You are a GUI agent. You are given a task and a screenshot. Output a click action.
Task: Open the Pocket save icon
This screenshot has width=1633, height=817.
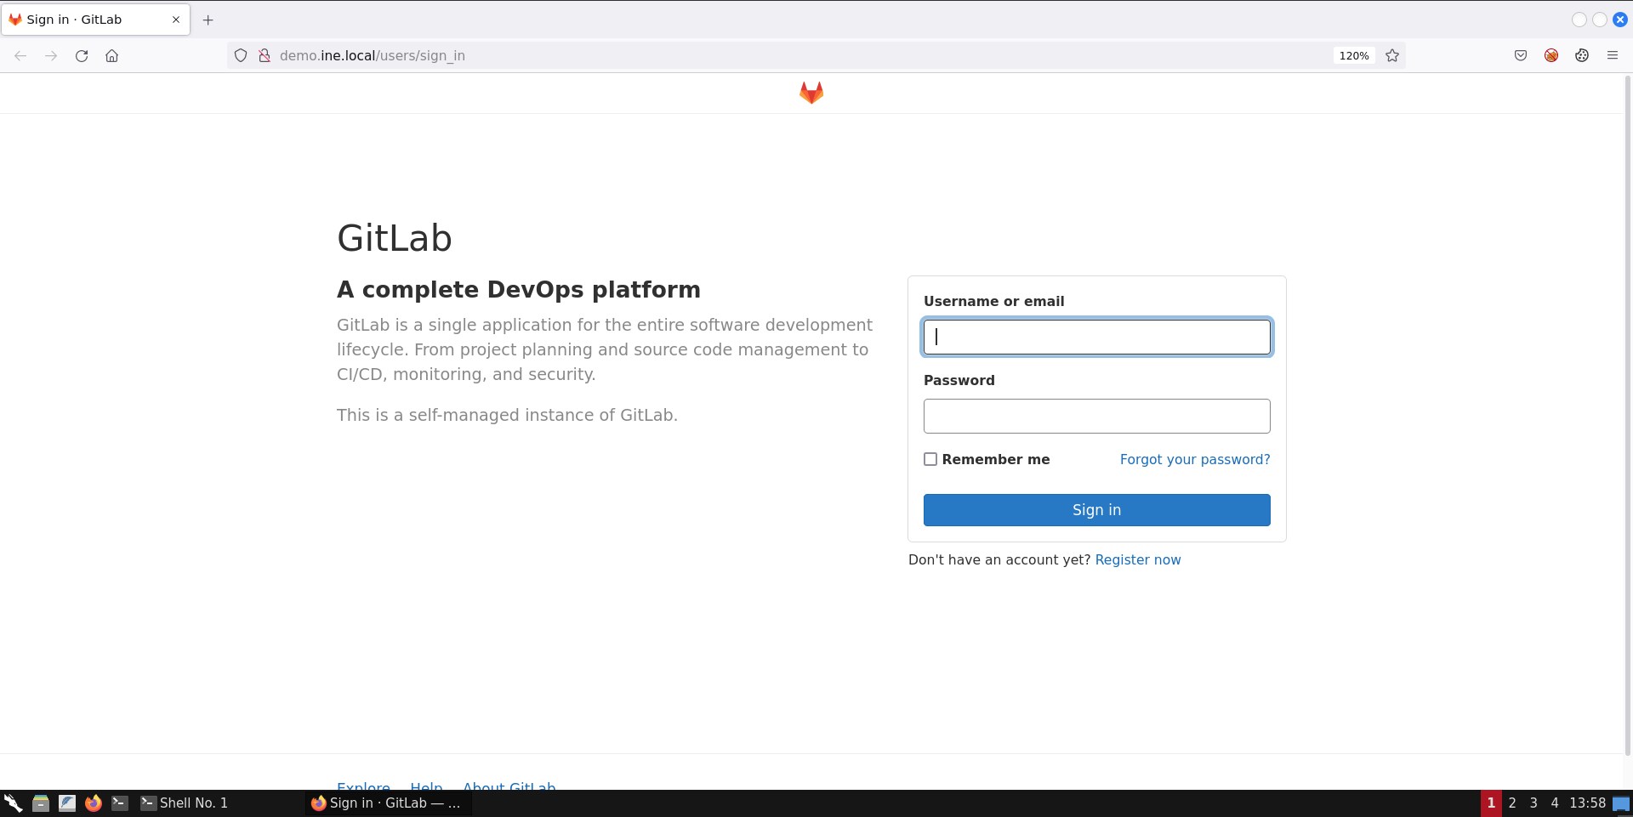point(1521,55)
